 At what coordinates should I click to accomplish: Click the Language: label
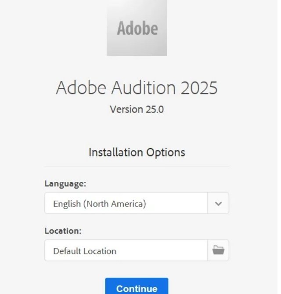tap(65, 184)
